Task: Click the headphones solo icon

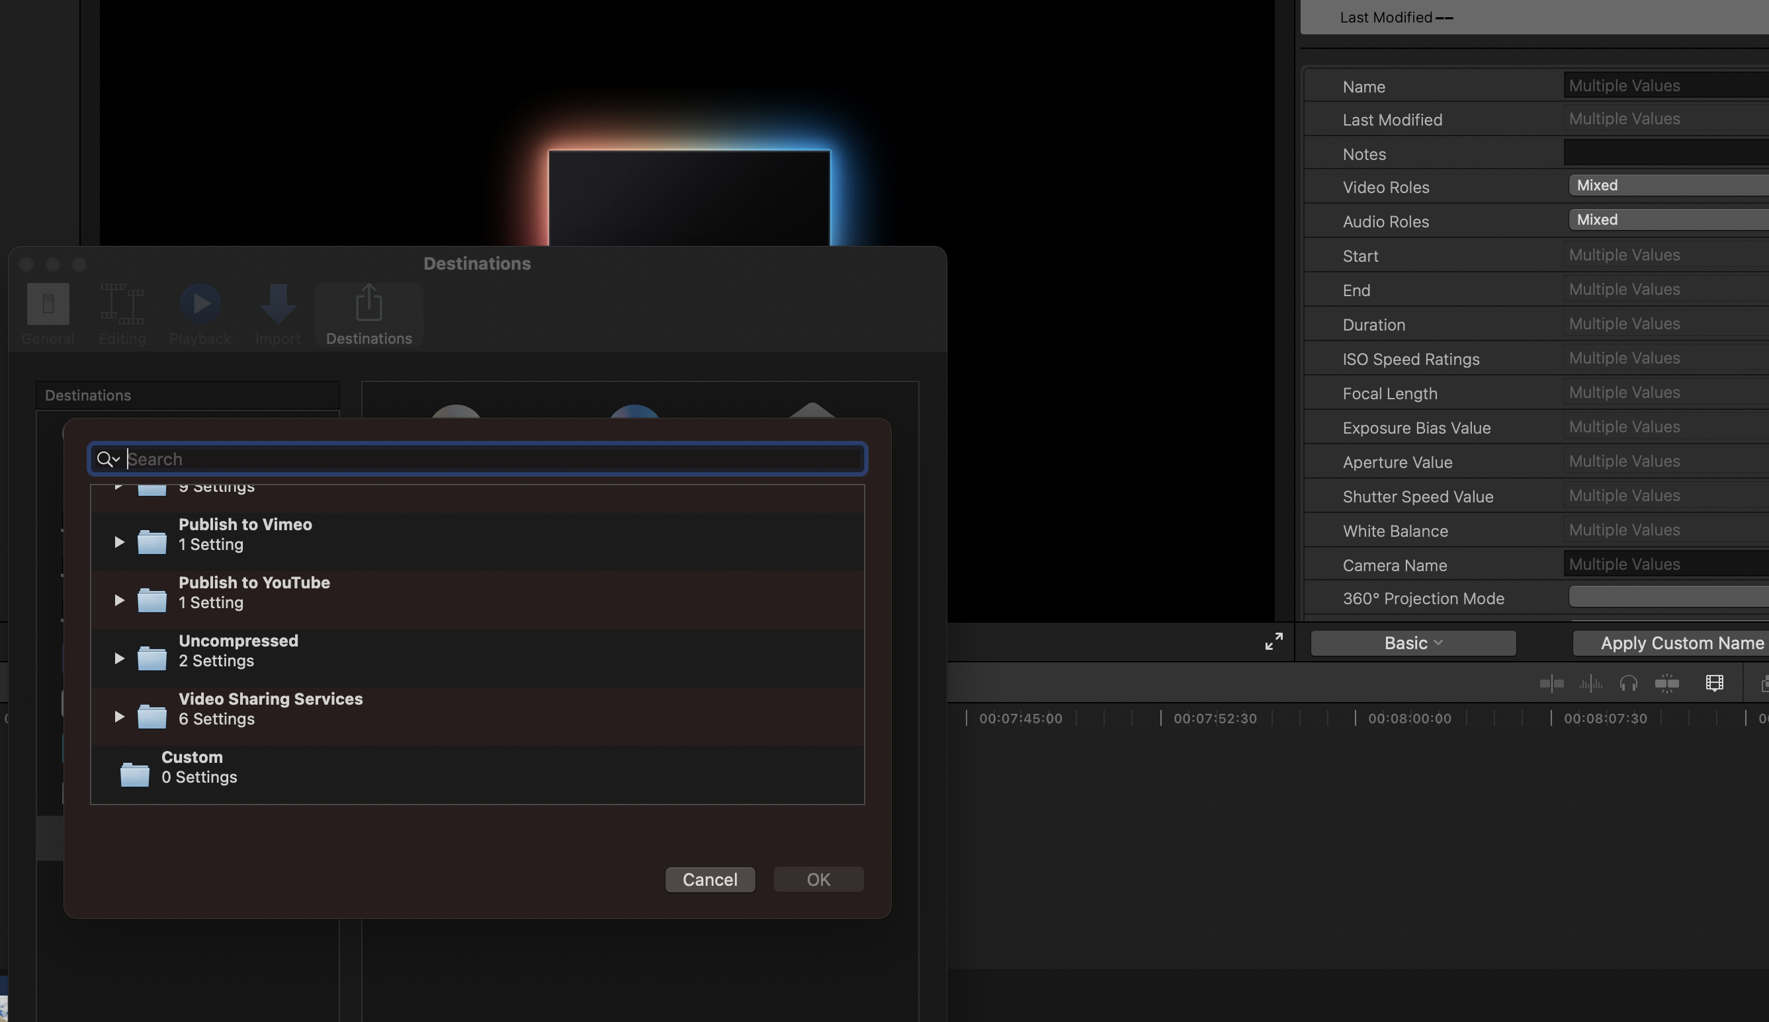Action: point(1628,683)
